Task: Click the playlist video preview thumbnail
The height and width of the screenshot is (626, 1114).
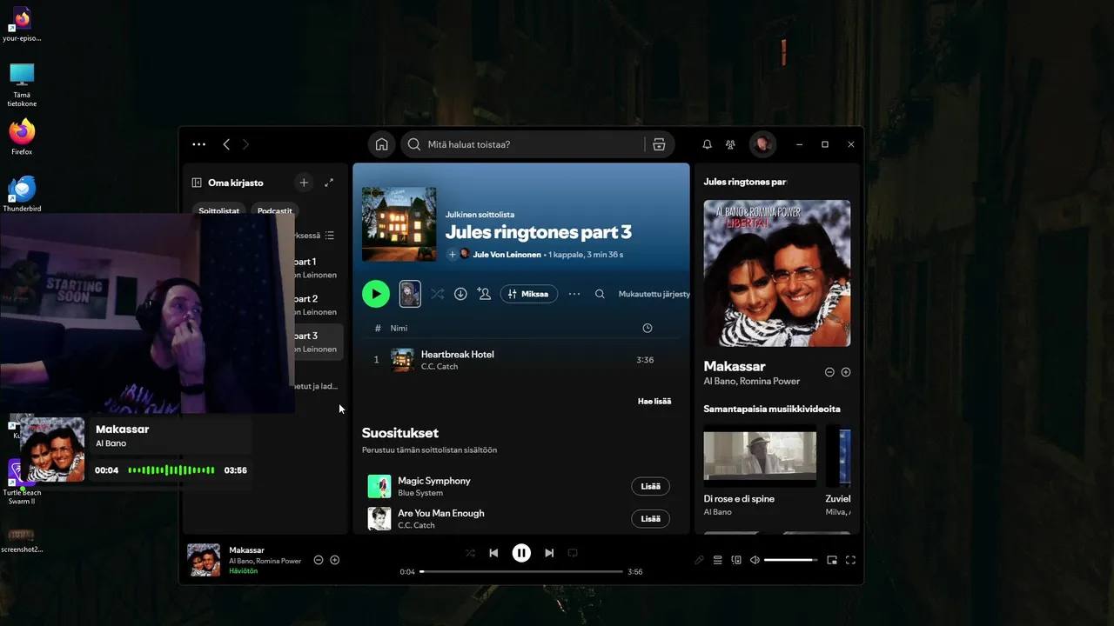Action: point(410,294)
